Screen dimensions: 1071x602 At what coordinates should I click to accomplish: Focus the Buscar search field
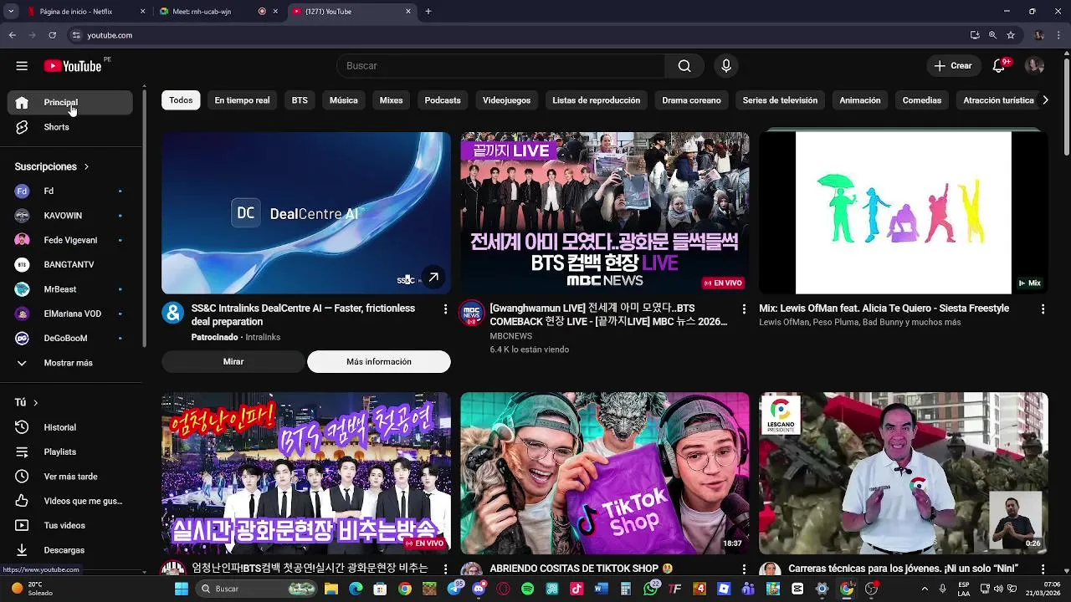500,66
